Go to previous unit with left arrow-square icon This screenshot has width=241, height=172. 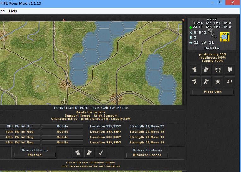pyautogui.click(x=195, y=69)
